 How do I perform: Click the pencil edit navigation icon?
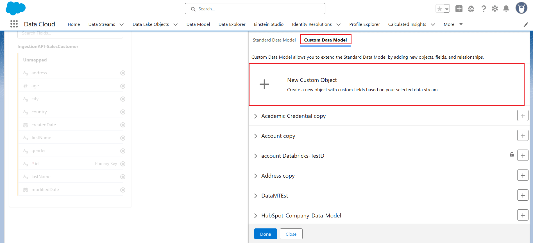coord(526,25)
